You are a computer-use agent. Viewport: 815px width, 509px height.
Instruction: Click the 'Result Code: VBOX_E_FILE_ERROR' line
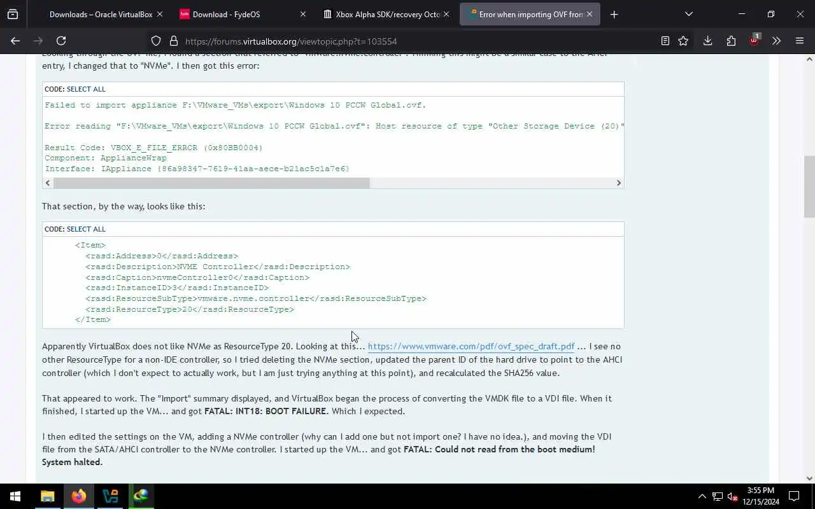[153, 148]
